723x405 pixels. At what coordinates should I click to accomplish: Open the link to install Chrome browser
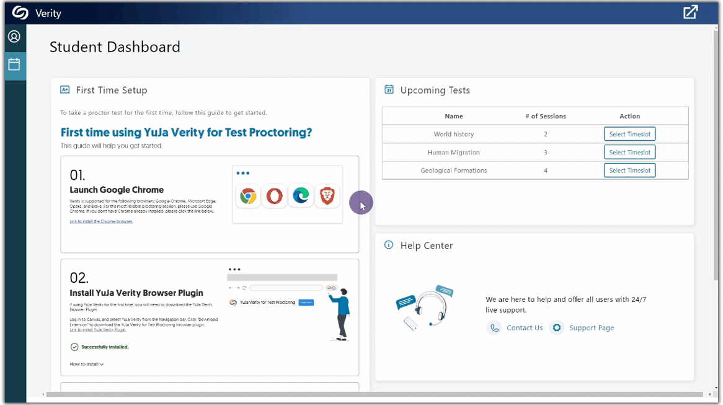pyautogui.click(x=101, y=221)
